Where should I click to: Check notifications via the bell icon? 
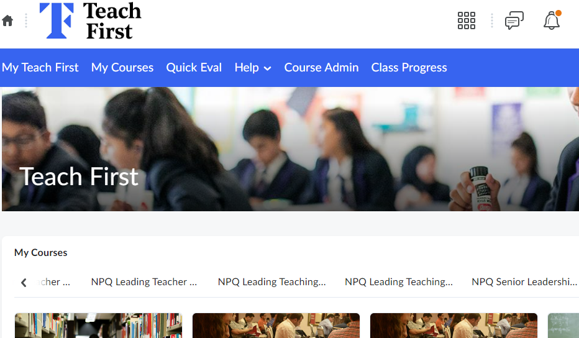[x=552, y=21]
